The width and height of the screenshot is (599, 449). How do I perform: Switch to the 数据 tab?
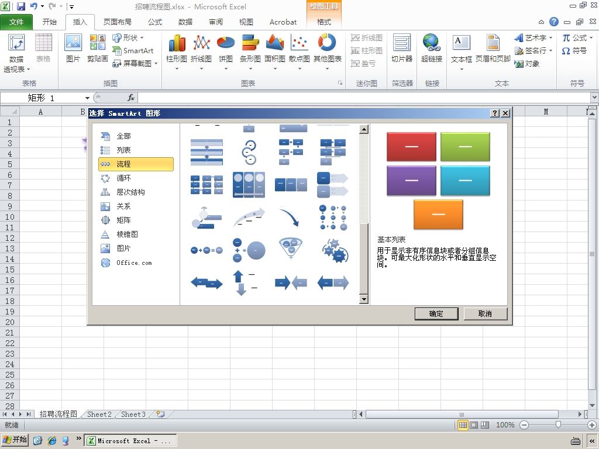(x=185, y=22)
